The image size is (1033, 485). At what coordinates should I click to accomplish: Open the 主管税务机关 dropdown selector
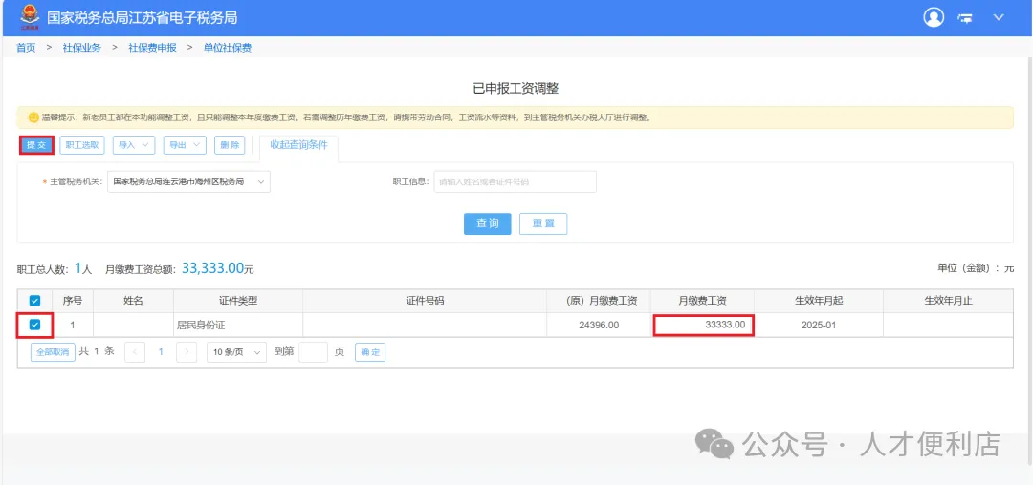coord(188,182)
